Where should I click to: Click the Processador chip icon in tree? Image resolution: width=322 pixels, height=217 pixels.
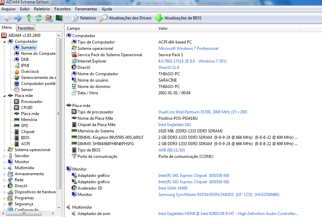click(17, 102)
